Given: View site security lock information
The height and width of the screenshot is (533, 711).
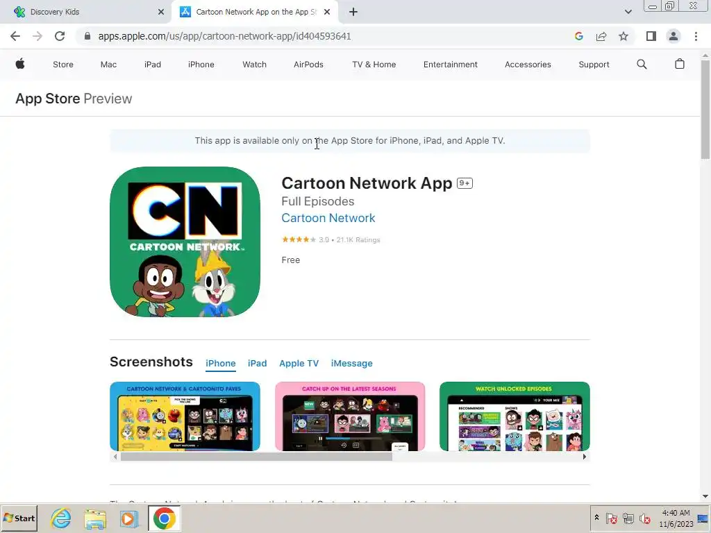Looking at the screenshot, I should click(87, 36).
